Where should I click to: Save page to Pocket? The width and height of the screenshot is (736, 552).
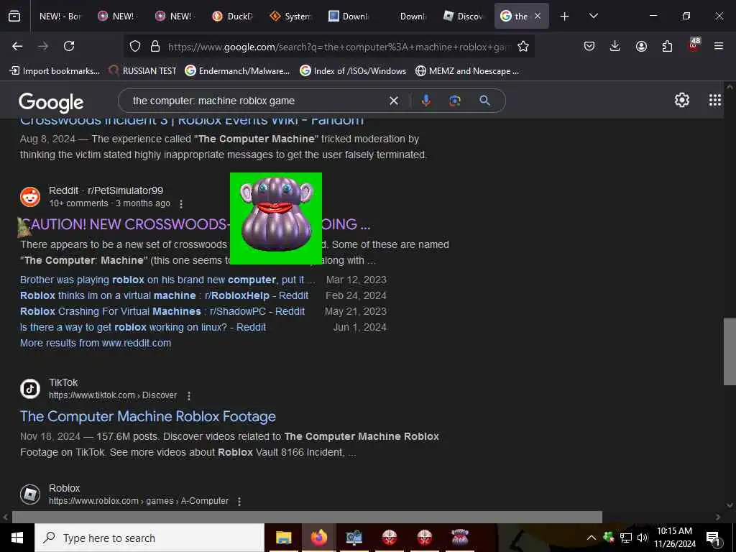coord(589,46)
